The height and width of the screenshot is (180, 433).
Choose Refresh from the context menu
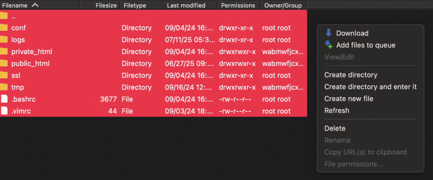(337, 110)
